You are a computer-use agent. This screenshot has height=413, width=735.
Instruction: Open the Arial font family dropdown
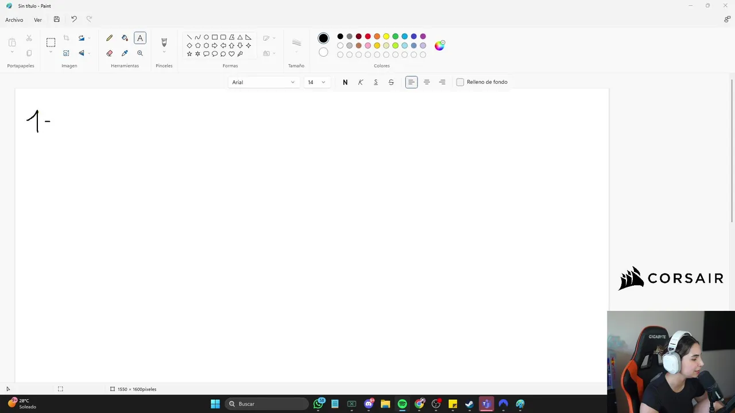tap(263, 82)
